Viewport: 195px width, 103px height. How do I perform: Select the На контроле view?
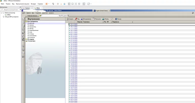(31, 37)
